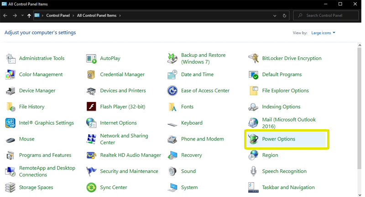Open the Recovery link text
The image size is (365, 197).
pyautogui.click(x=191, y=155)
